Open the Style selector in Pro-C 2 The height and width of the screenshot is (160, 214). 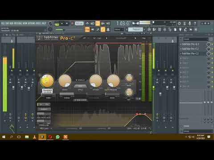pyautogui.click(x=80, y=86)
